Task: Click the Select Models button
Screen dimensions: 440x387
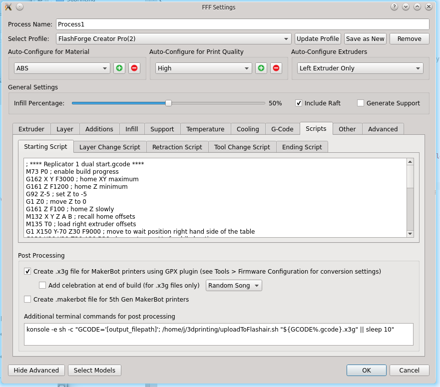Action: (94, 370)
